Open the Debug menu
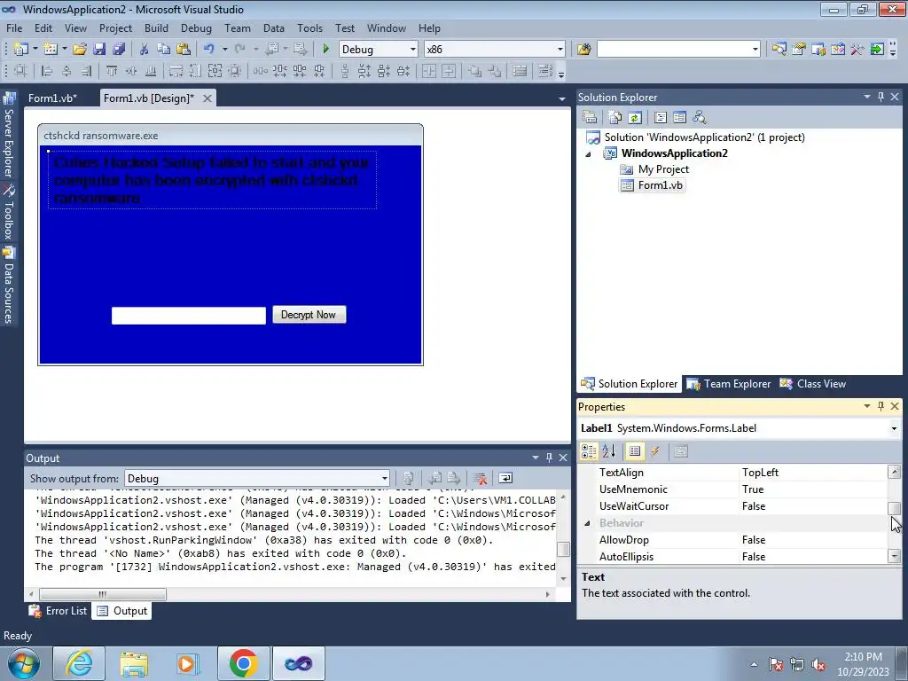 (196, 27)
